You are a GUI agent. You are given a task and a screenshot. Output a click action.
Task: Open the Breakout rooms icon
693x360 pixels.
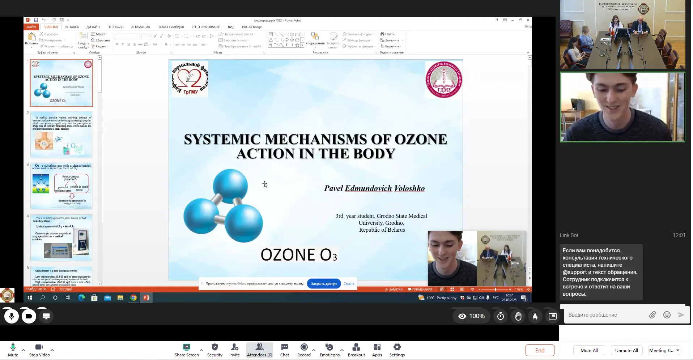356,350
